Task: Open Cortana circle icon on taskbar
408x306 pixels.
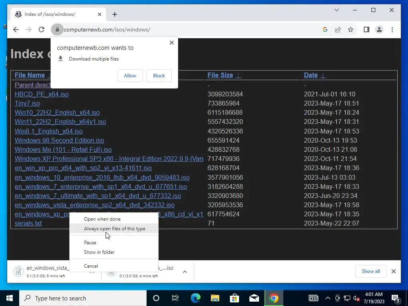Action: coord(156,298)
